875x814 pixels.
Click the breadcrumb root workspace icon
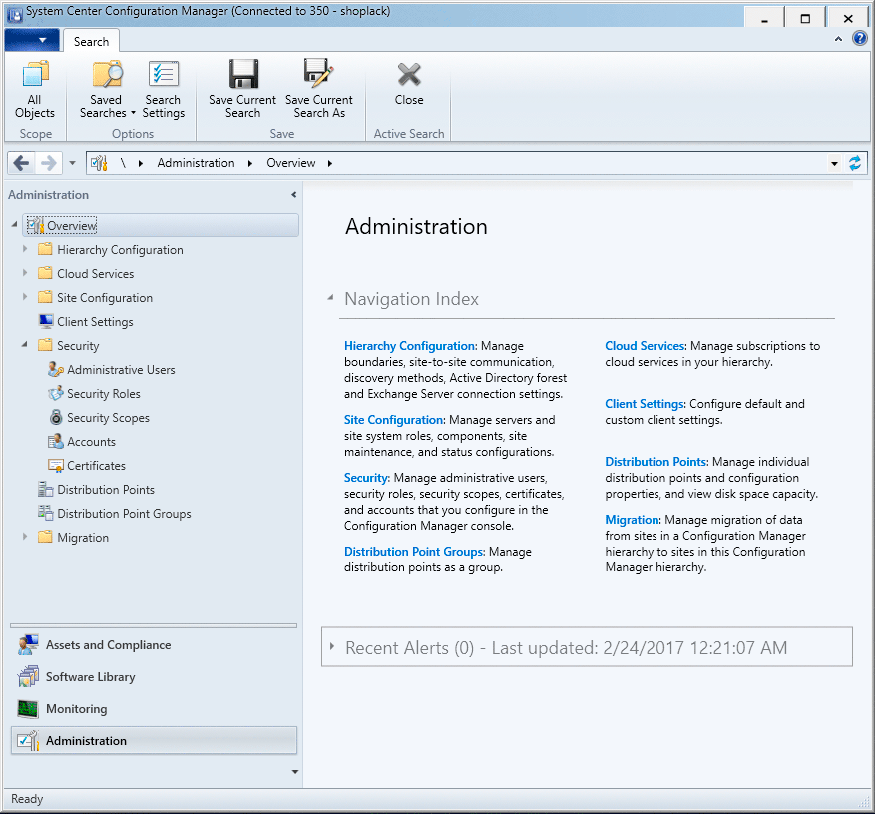[99, 163]
